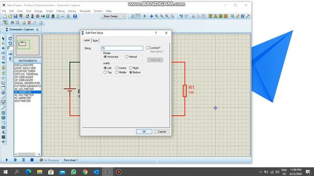Click the New Project toolbar icon

click(x=5, y=16)
